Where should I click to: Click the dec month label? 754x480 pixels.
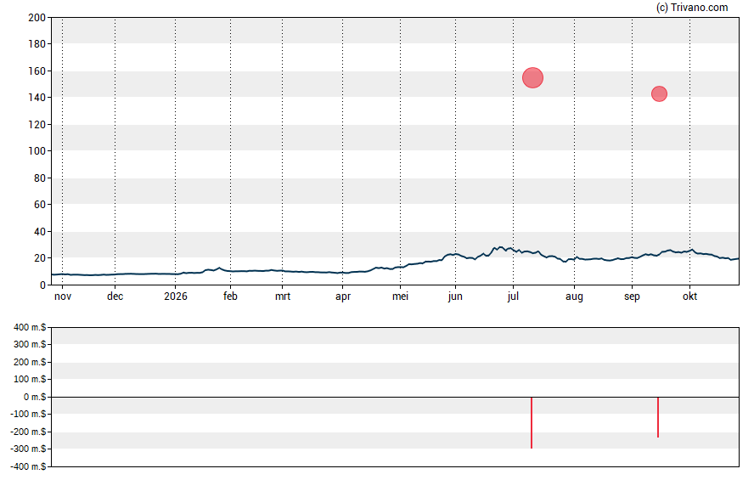coord(115,296)
